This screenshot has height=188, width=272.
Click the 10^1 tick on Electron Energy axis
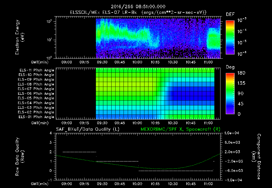(49, 40)
